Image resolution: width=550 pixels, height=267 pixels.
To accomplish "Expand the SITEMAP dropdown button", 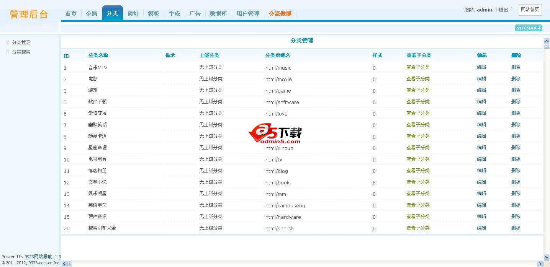I will point(528,28).
